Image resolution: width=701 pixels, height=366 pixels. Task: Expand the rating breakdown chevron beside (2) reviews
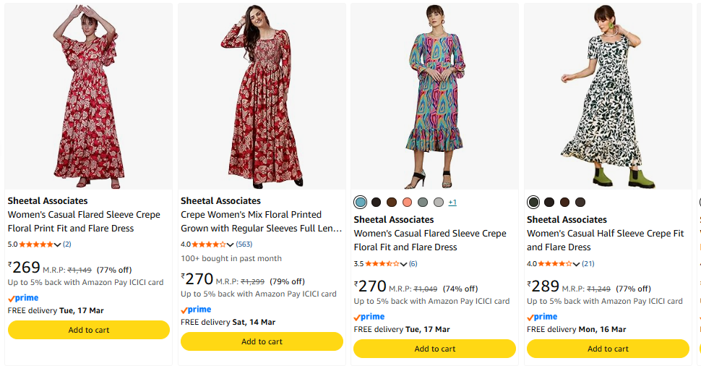[x=58, y=244]
